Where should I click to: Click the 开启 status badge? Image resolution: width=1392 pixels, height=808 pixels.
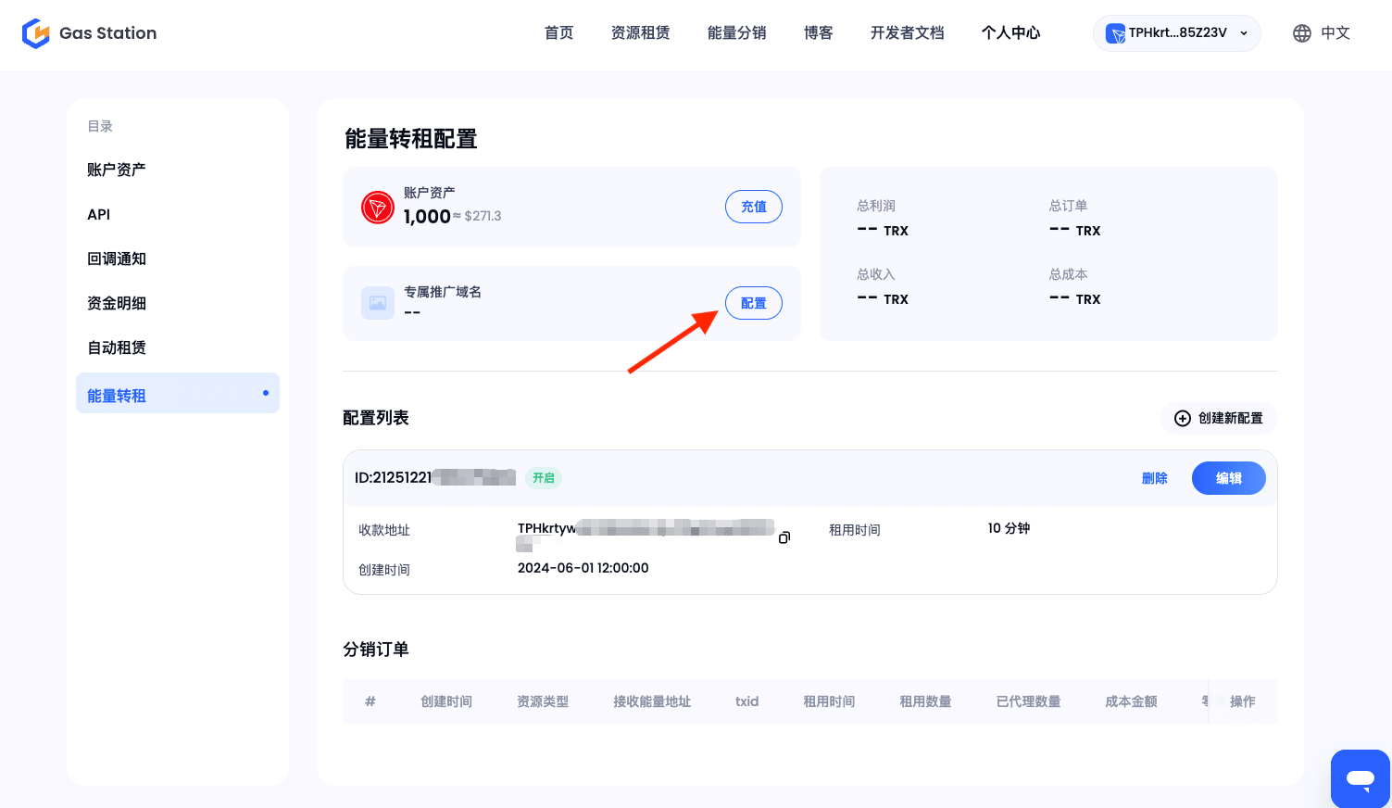544,478
